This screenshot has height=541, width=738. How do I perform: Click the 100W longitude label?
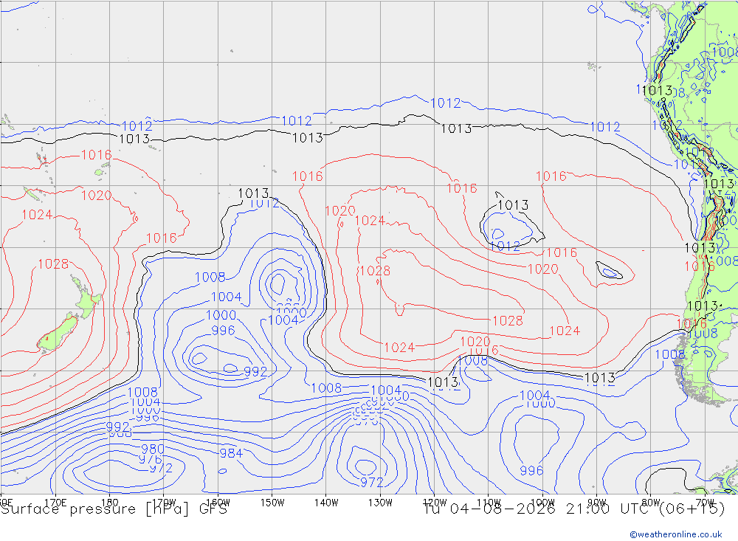(x=542, y=503)
